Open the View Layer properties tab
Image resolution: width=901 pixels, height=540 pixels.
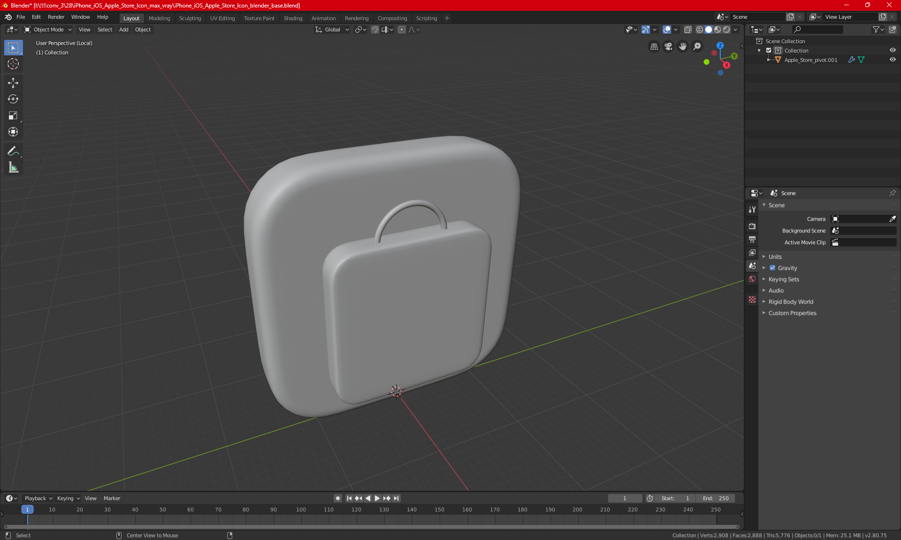coord(752,252)
